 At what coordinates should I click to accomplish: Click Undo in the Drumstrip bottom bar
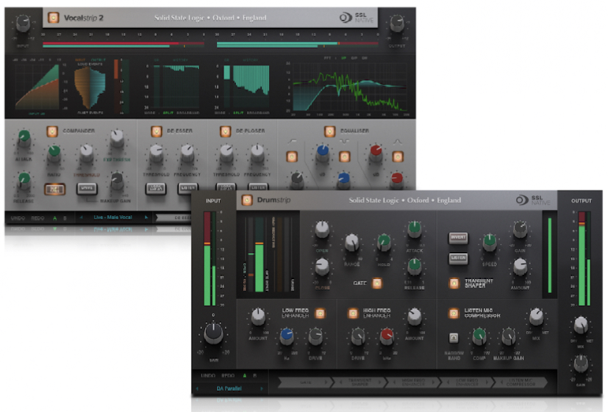pyautogui.click(x=208, y=375)
